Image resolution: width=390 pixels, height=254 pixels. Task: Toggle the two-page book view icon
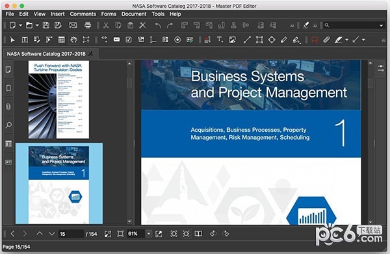[198, 234]
